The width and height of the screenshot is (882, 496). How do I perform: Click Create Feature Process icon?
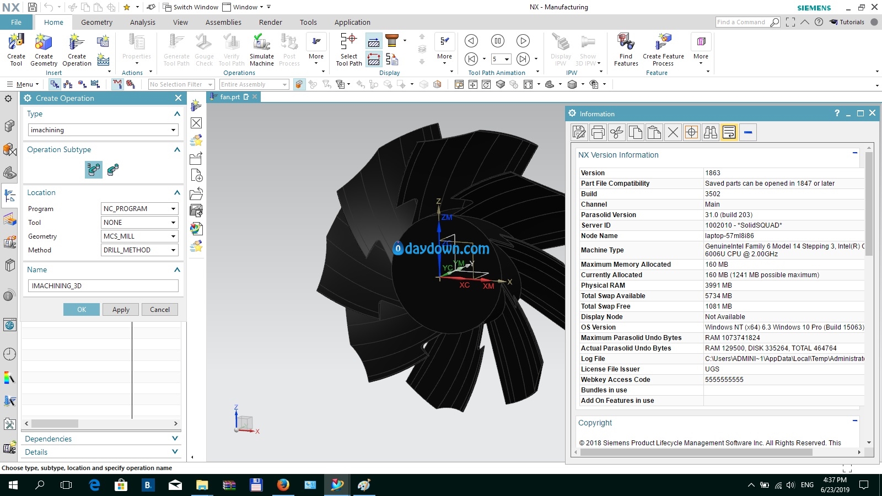coord(663,43)
